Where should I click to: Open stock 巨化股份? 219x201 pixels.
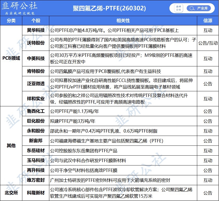[x=36, y=121]
